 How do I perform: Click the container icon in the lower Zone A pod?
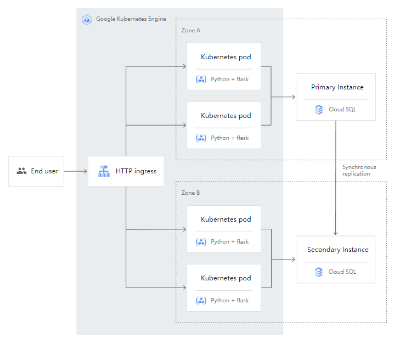[201, 138]
